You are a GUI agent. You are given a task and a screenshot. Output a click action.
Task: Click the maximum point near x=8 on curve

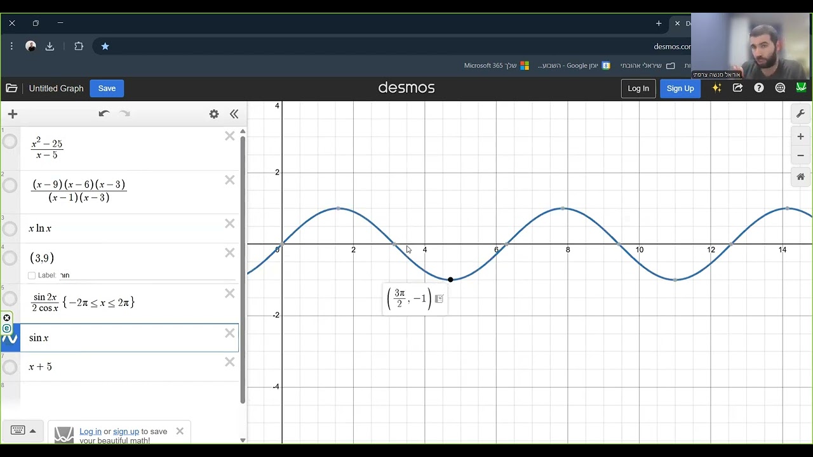coord(563,208)
